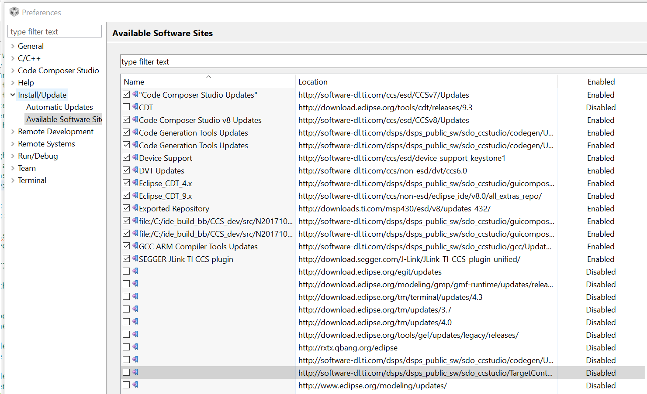The height and width of the screenshot is (394, 647).
Task: Click the sites filter text field
Action: [380, 62]
